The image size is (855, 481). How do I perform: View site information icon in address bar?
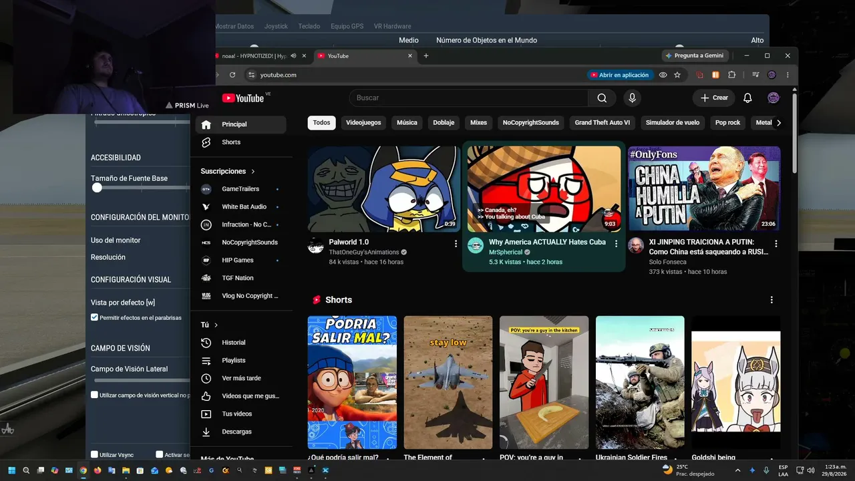251,75
